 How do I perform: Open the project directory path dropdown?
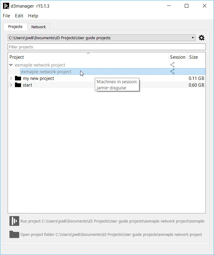[193, 38]
